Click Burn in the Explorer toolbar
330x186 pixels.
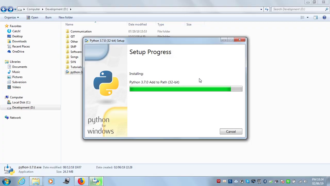[48, 17]
